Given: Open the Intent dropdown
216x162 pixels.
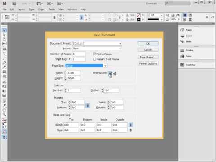Looking at the screenshot, I should coord(97,49).
